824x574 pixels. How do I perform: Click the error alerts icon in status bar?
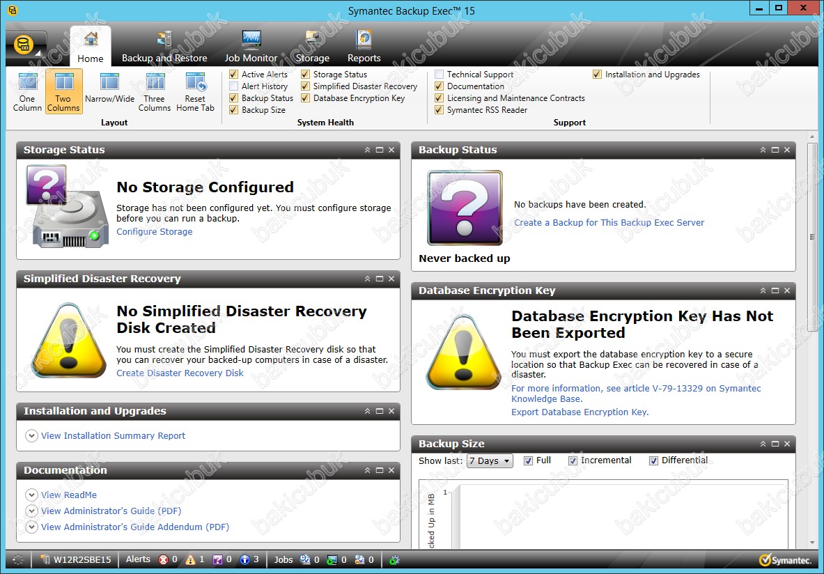tap(164, 560)
